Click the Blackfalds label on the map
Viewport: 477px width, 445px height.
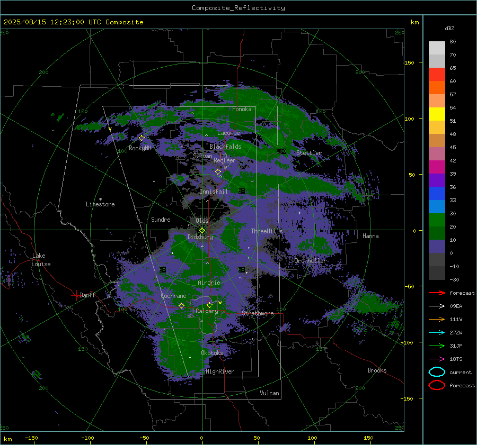click(225, 147)
